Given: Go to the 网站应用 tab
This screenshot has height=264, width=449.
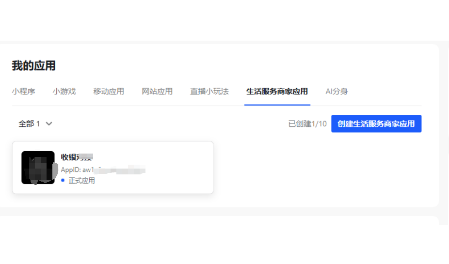Looking at the screenshot, I should tap(157, 91).
